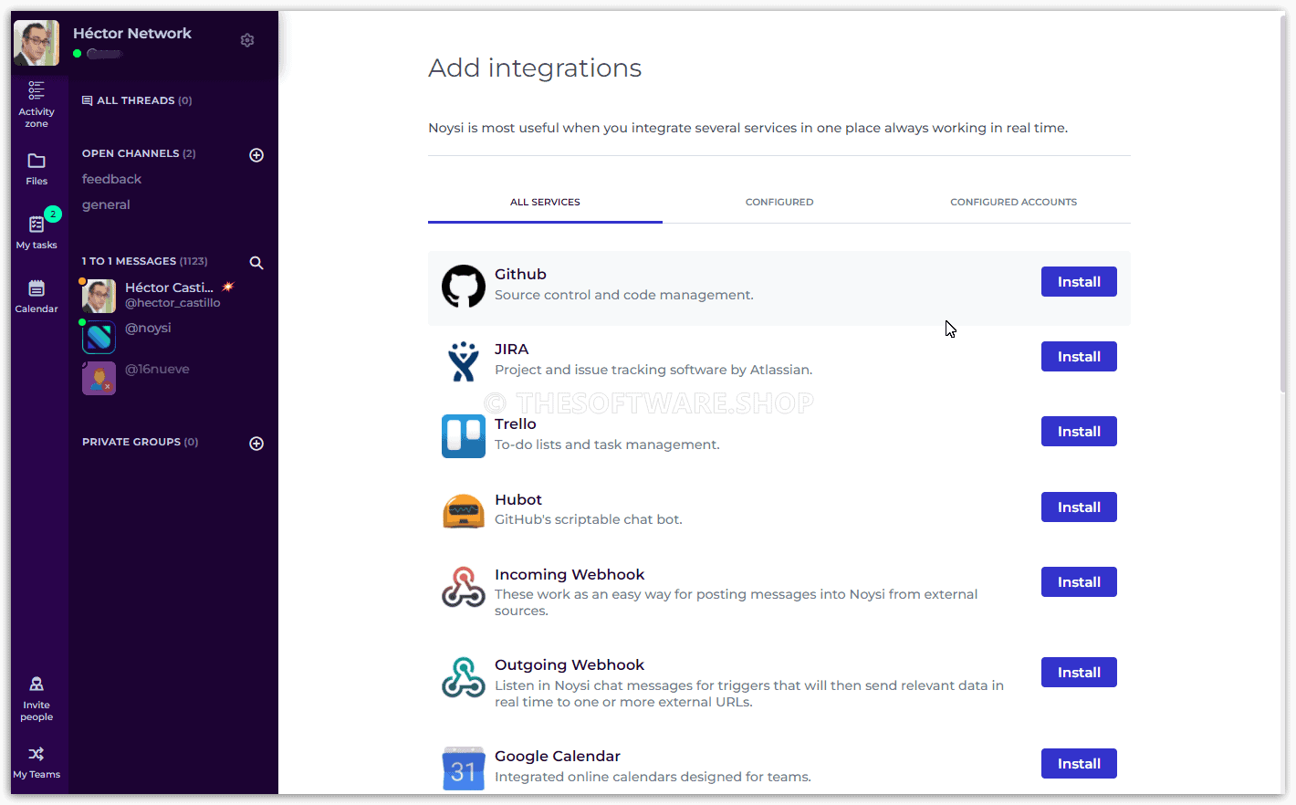Screen dimensions: 1296x805
Task: Select the @hector_castillo username
Action: click(x=172, y=303)
